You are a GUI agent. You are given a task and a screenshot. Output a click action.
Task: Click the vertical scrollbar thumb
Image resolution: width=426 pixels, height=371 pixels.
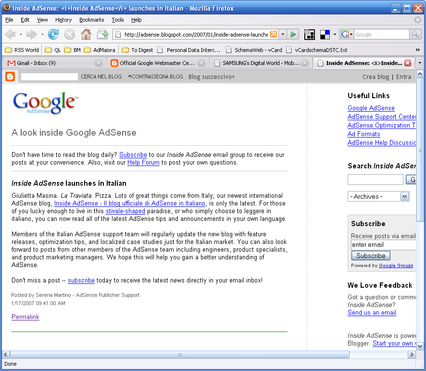[x=420, y=150]
